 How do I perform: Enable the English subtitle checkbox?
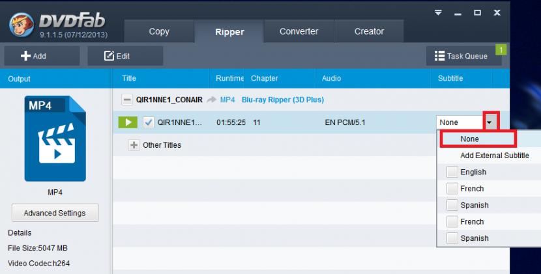pyautogui.click(x=452, y=172)
